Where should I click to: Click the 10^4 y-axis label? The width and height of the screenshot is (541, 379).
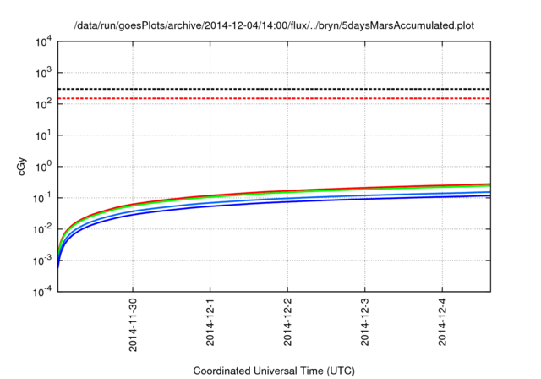coord(44,42)
